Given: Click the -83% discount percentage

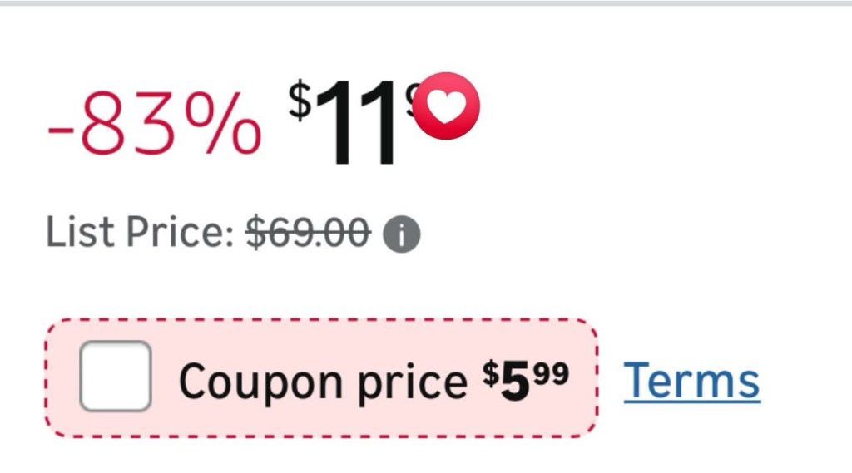Looking at the screenshot, I should tap(153, 126).
